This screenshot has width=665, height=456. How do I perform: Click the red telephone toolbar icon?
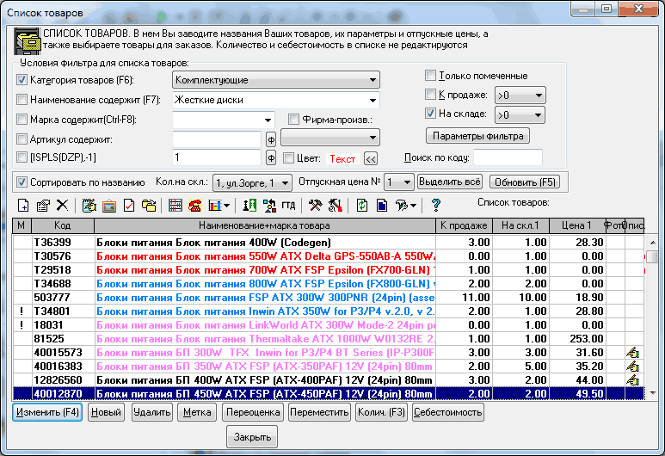point(194,205)
